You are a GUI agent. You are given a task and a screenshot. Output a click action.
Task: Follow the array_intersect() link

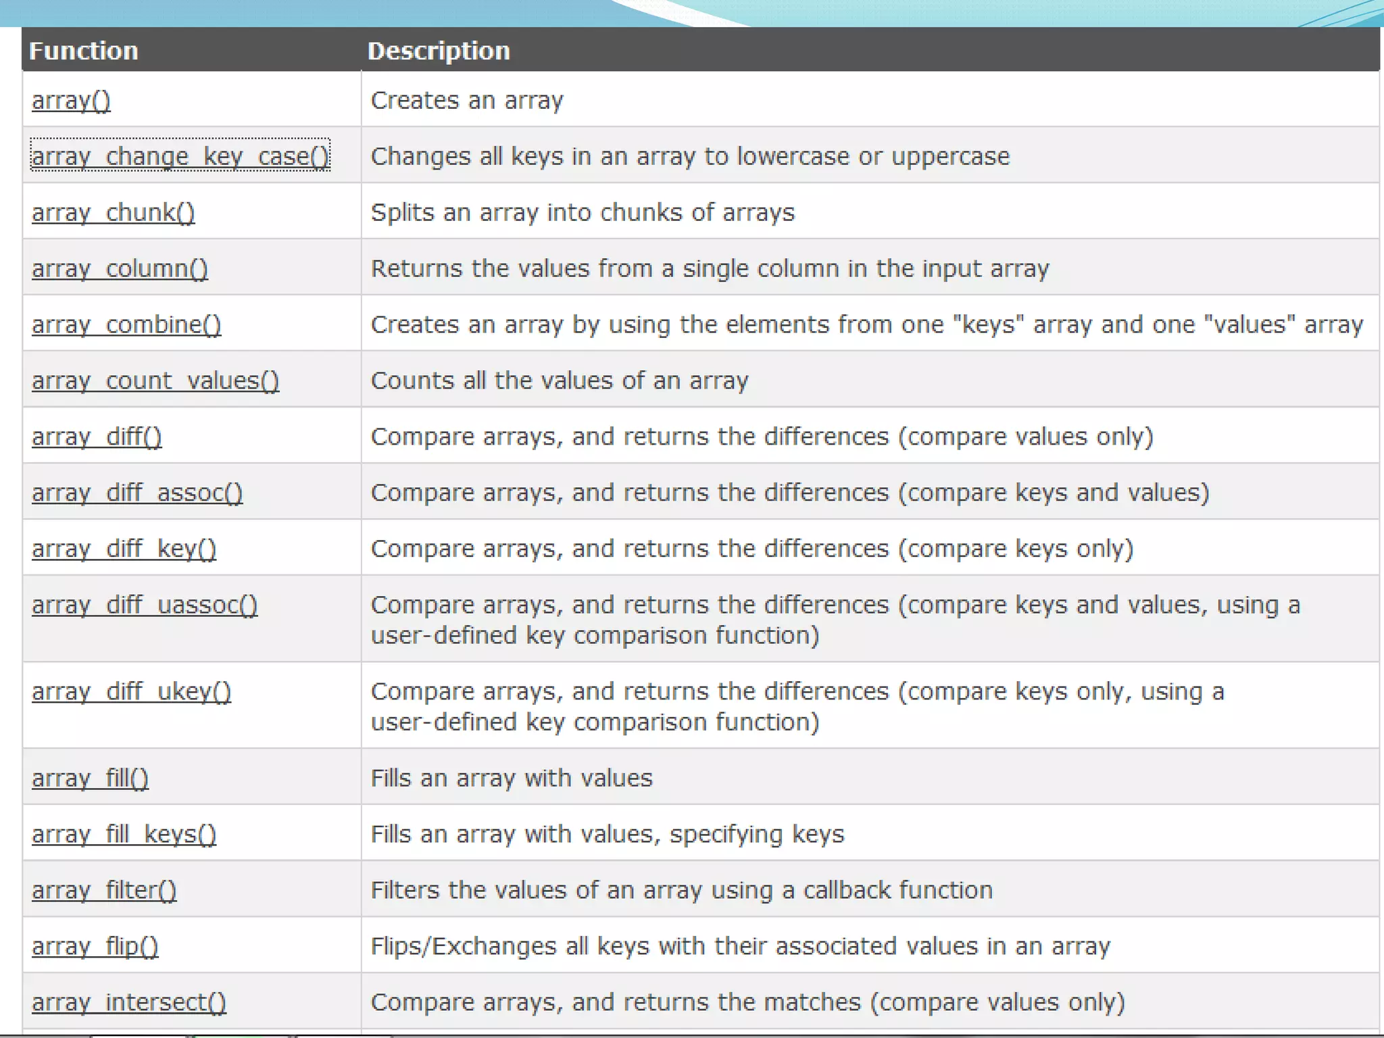(x=129, y=1003)
